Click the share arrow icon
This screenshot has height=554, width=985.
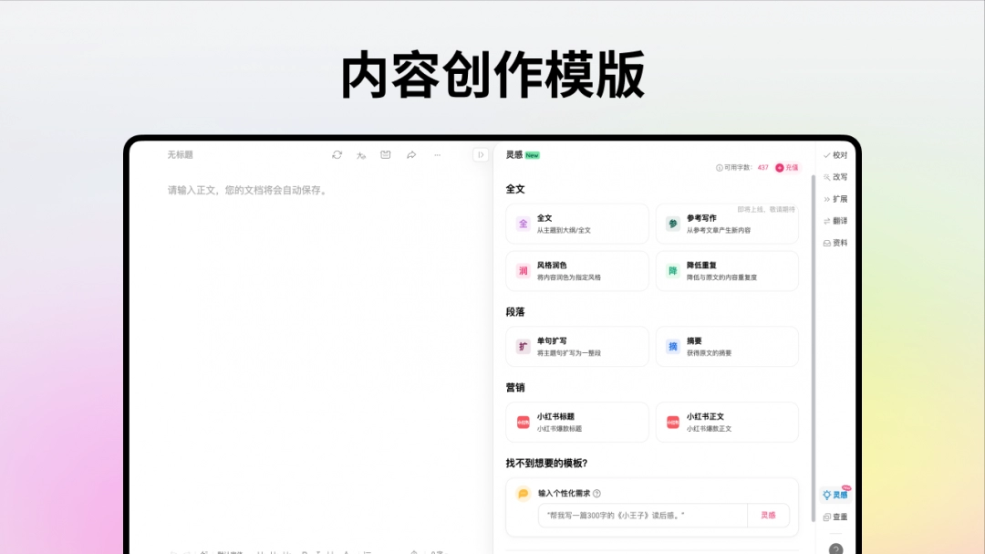pyautogui.click(x=410, y=154)
